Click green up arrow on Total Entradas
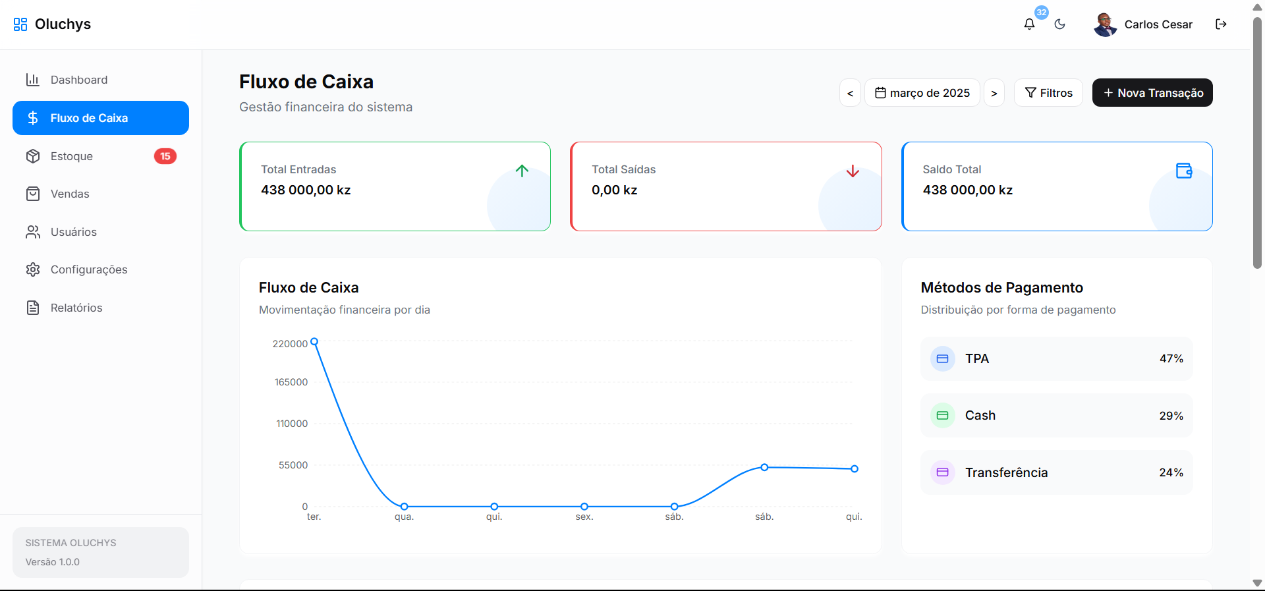Image resolution: width=1265 pixels, height=591 pixels. click(x=522, y=171)
